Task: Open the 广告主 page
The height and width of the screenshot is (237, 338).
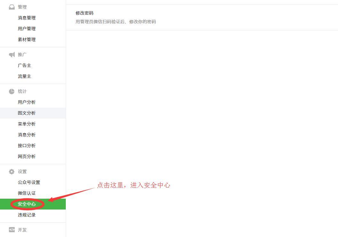Action: tap(24, 65)
